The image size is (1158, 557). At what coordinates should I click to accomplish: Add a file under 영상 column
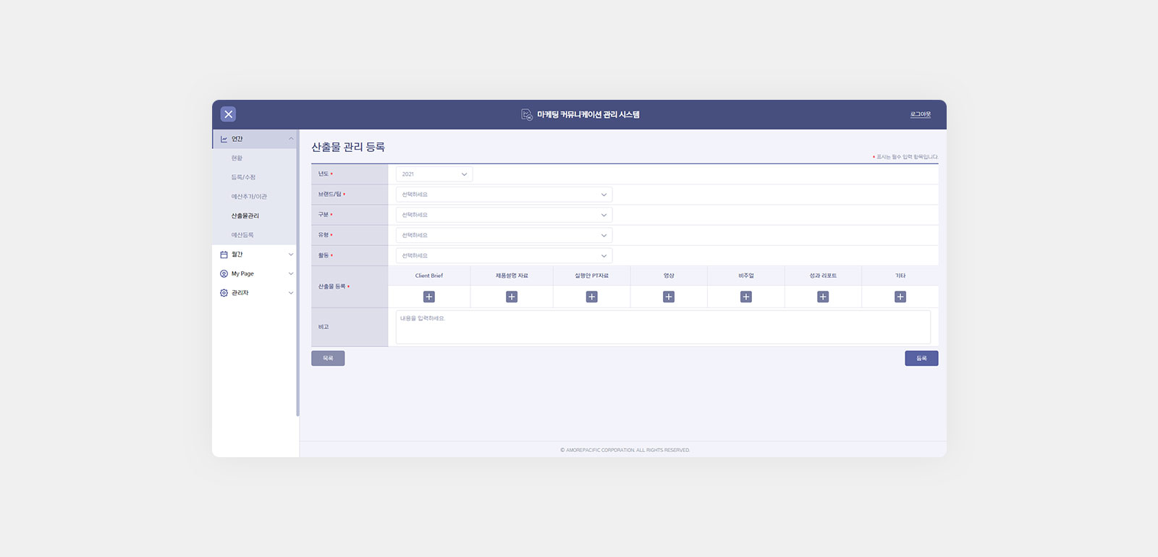tap(669, 297)
